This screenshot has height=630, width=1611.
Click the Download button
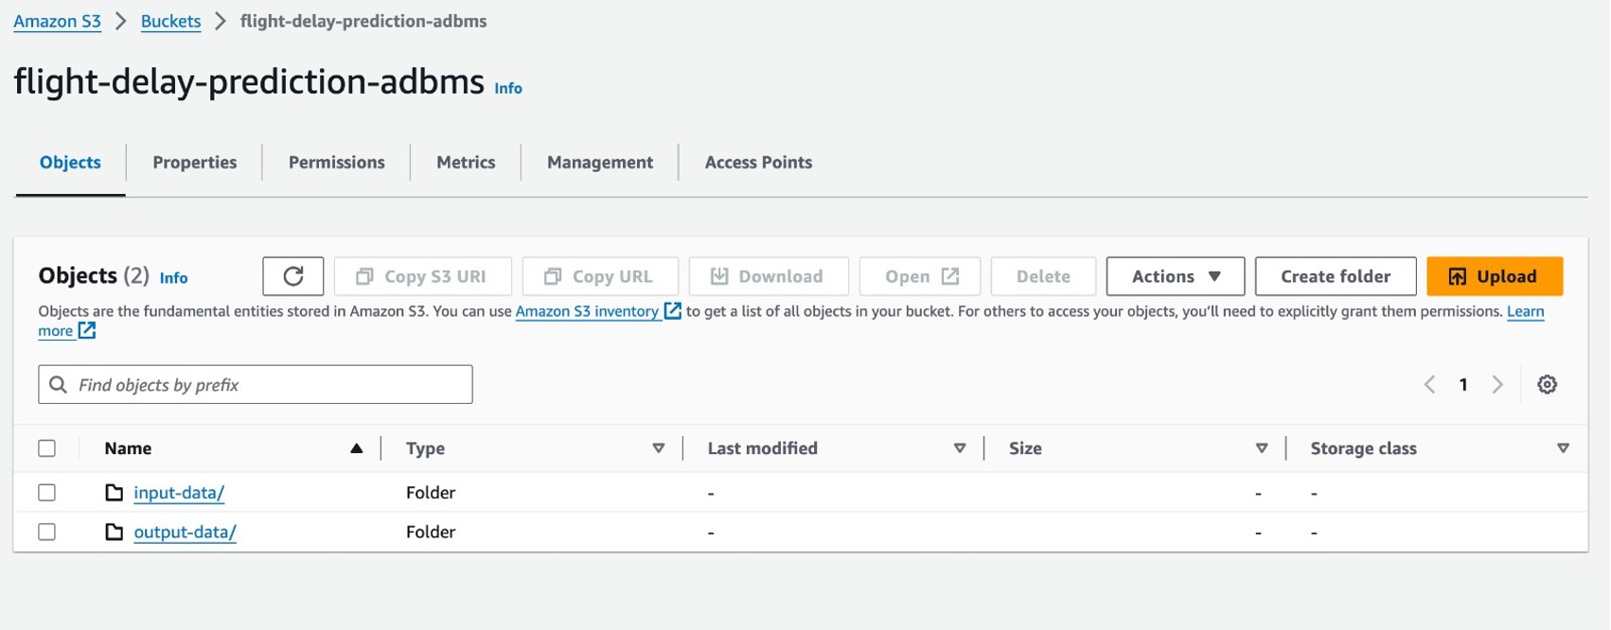[x=769, y=276]
